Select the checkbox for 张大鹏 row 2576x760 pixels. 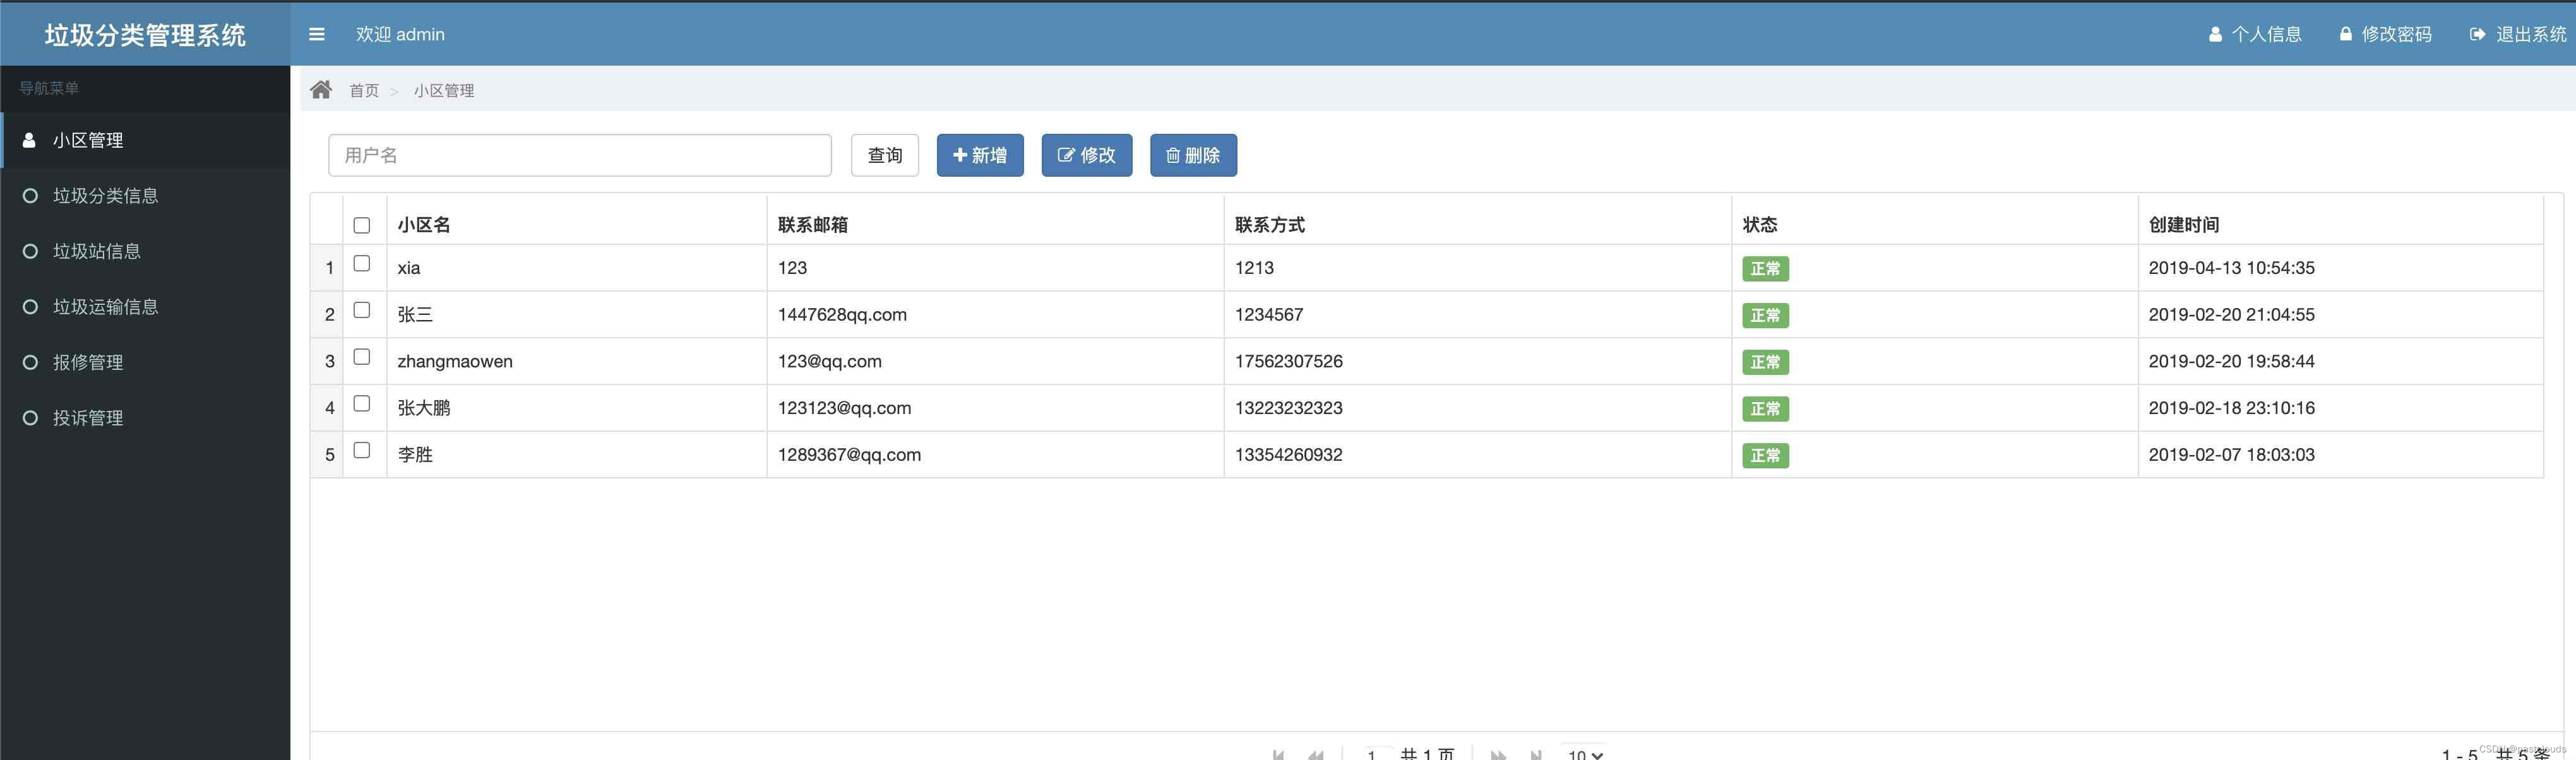click(x=362, y=404)
